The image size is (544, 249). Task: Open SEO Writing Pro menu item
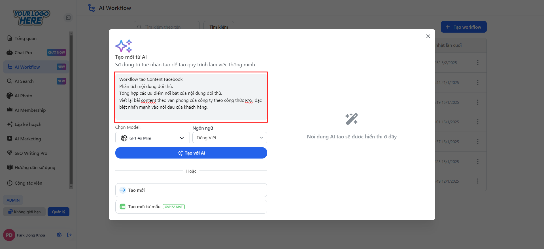coord(31,153)
